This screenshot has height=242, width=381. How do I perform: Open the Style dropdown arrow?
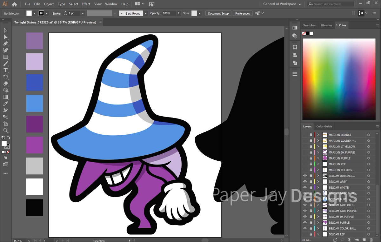pyautogui.click(x=200, y=13)
